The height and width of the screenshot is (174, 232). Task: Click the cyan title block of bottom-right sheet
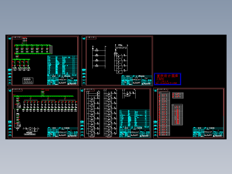click(x=208, y=132)
